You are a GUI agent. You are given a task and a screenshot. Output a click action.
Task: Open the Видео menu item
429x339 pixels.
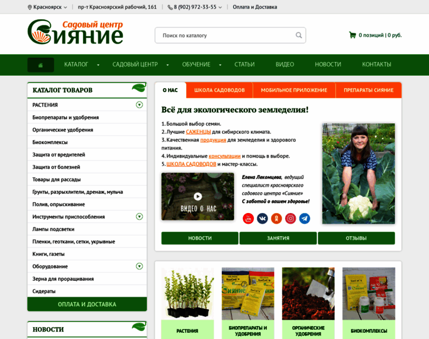[285, 64]
